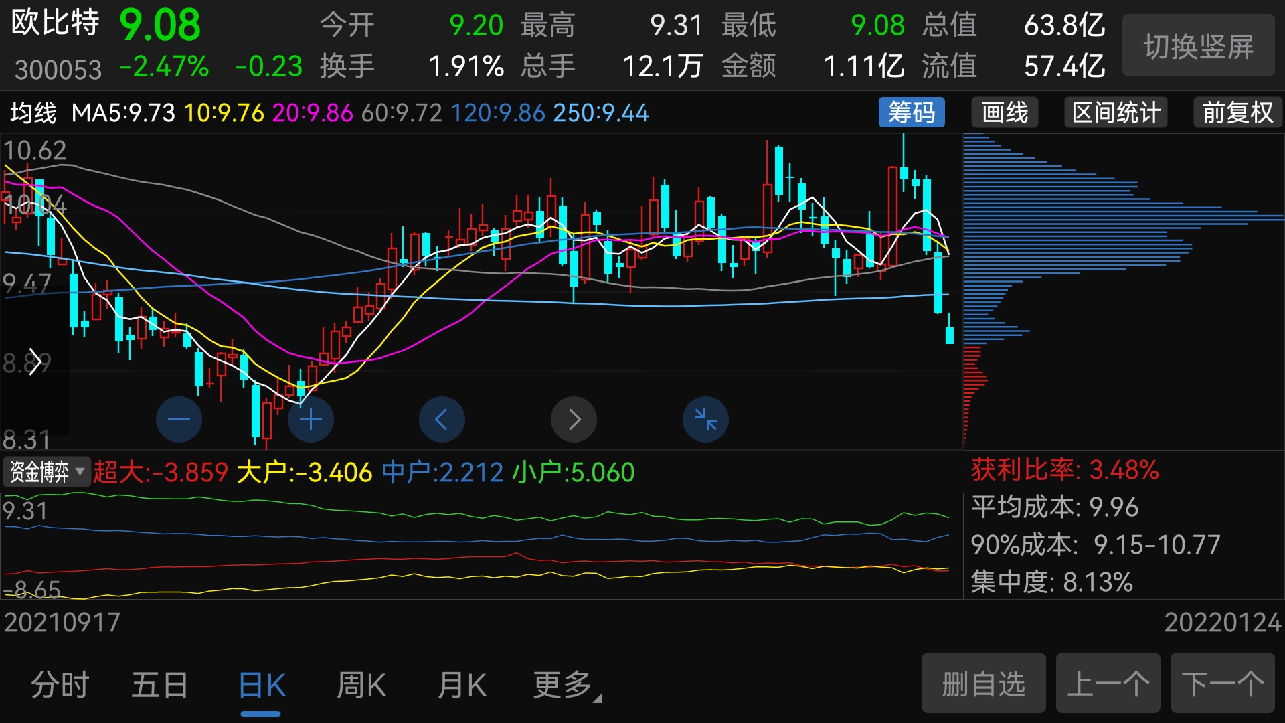This screenshot has height=723, width=1285.
Task: Switch to portrait with 切换竖屏
Action: click(1198, 46)
